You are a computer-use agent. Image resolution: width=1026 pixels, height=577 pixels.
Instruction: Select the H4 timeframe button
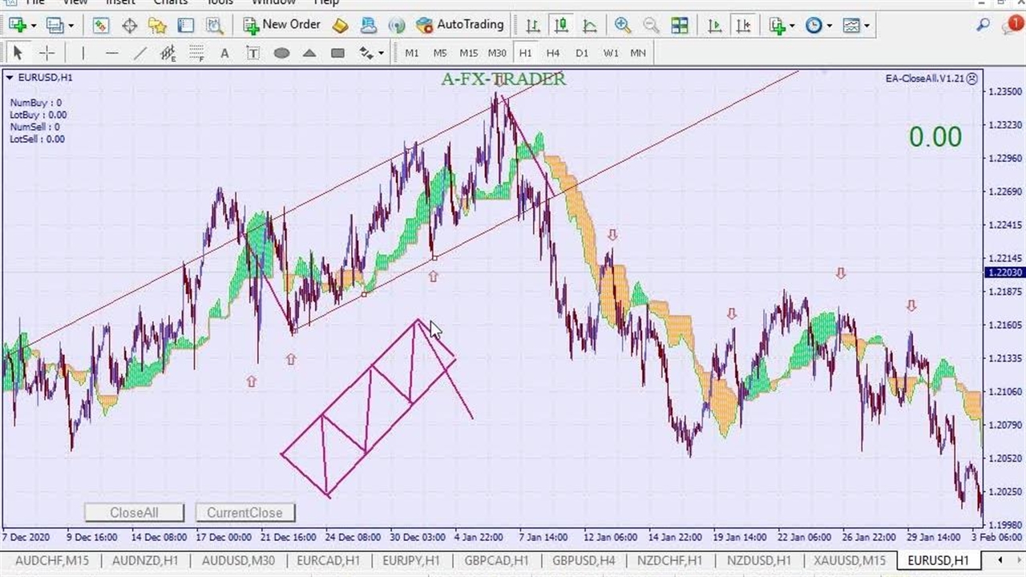pos(553,53)
